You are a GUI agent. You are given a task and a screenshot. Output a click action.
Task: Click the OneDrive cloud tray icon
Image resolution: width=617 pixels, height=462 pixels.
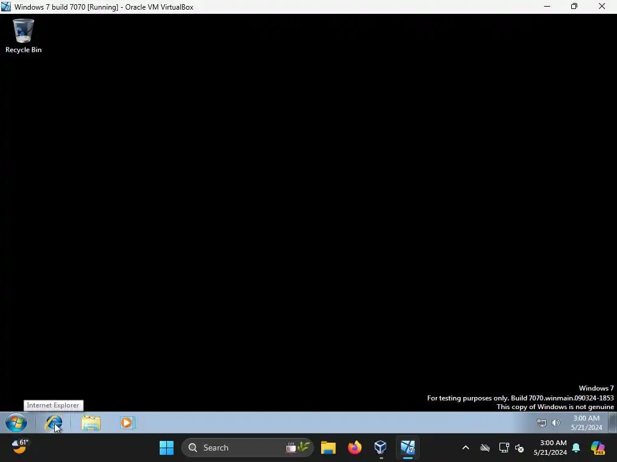[x=485, y=448]
